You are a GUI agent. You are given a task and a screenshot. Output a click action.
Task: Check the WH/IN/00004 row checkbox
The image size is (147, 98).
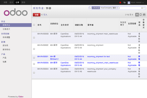coord(34,73)
